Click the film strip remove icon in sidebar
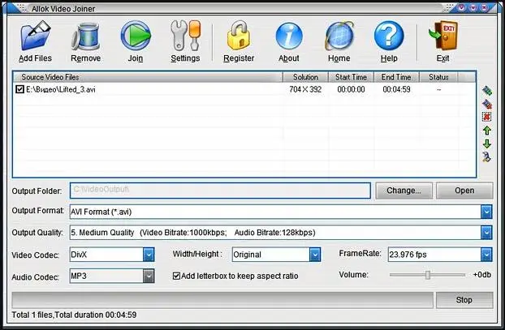505x330 pixels. click(x=487, y=104)
